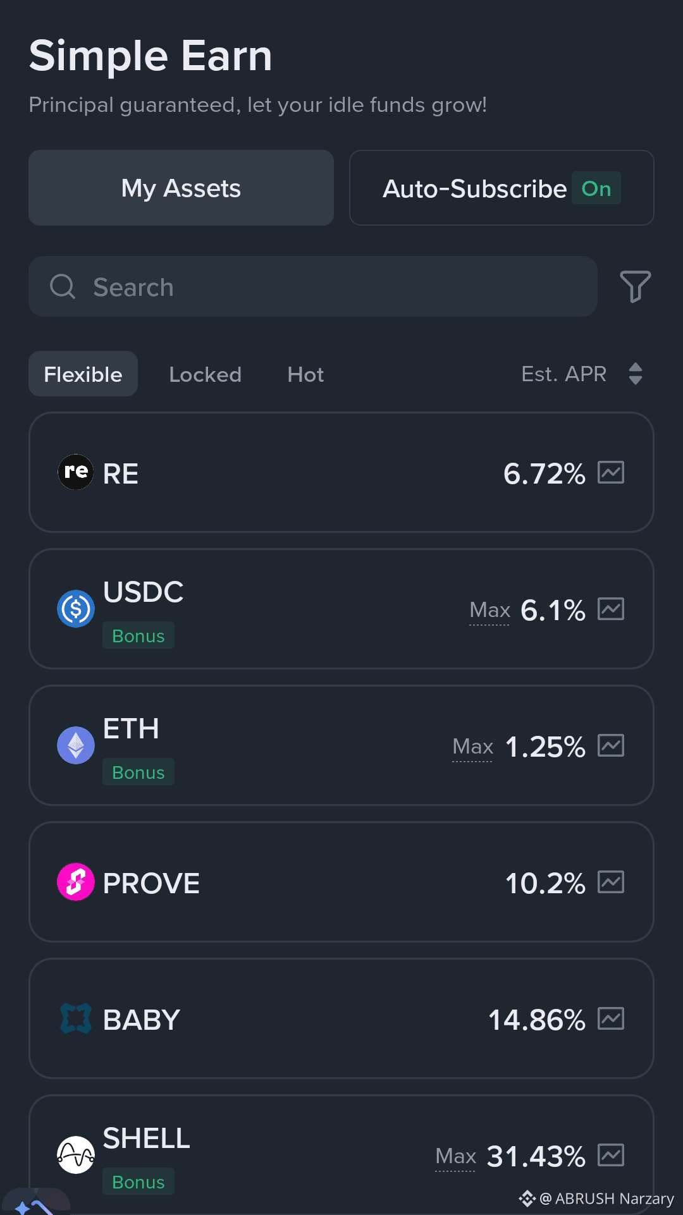
Task: Select the Flexible tab
Action: [83, 374]
